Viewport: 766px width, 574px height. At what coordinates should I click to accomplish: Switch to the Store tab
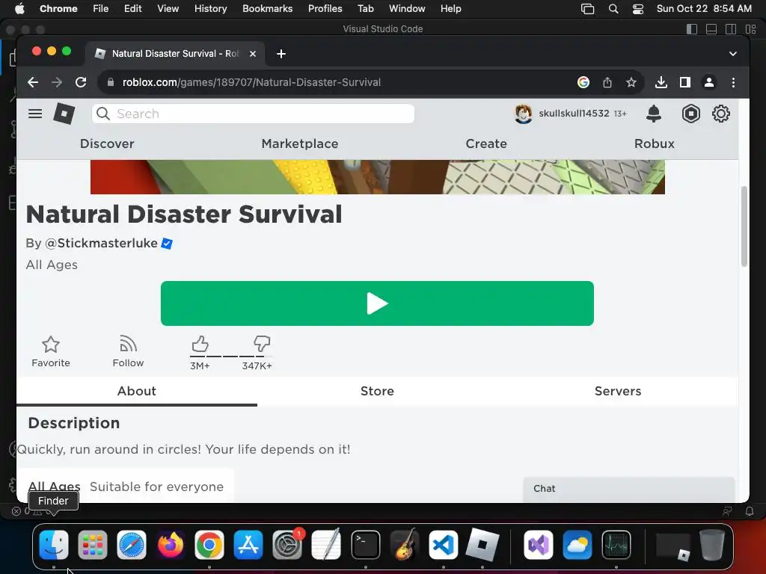click(x=377, y=391)
